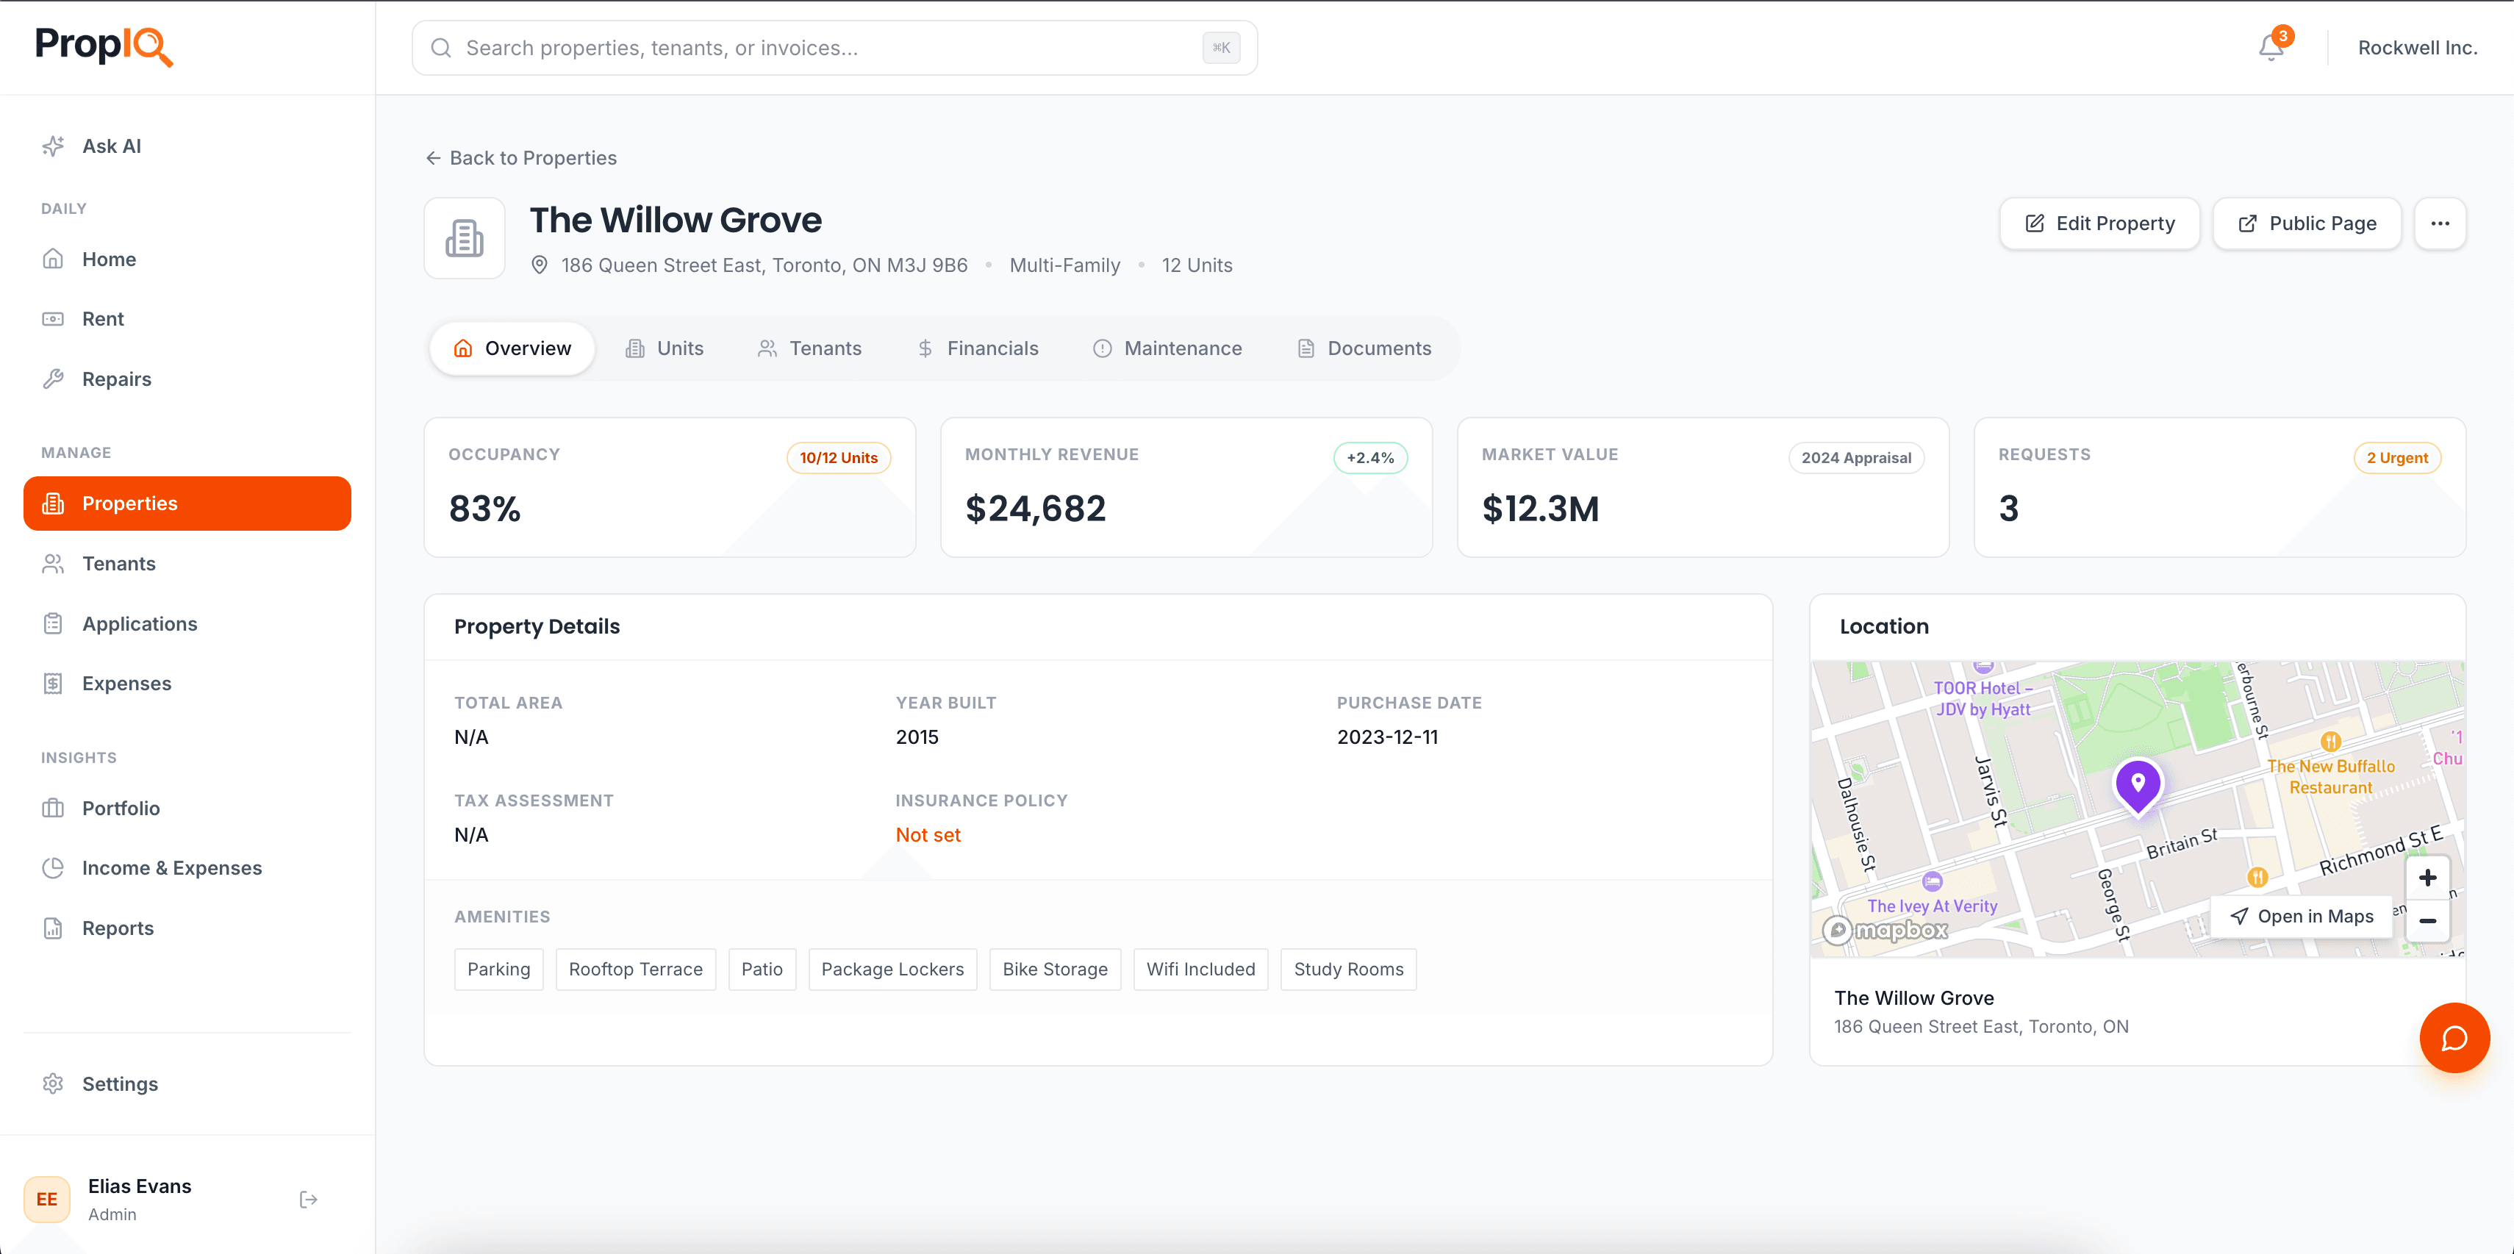This screenshot has width=2514, height=1254.
Task: Select the Reports icon
Action: click(x=54, y=928)
